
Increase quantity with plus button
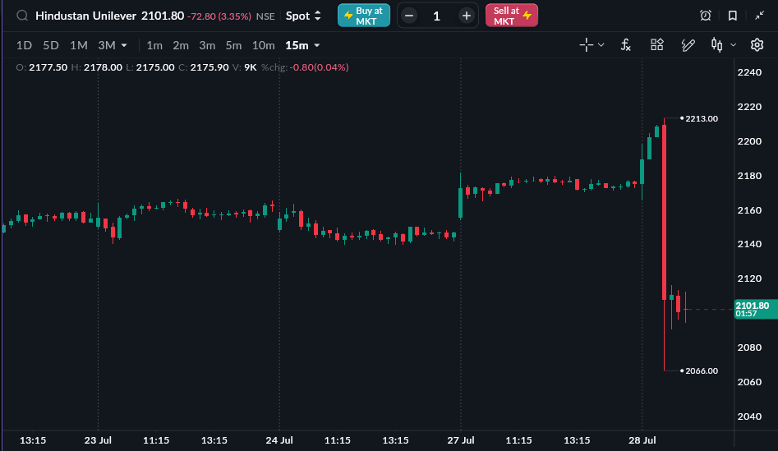(466, 16)
